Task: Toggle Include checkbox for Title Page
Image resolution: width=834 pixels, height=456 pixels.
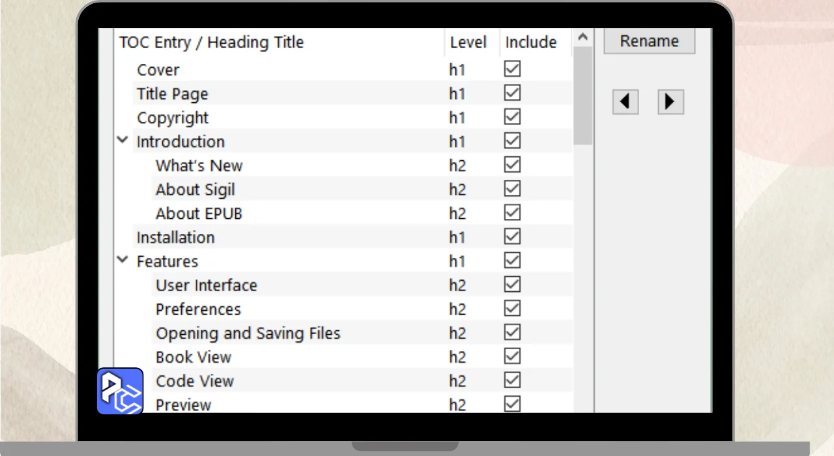Action: (512, 93)
